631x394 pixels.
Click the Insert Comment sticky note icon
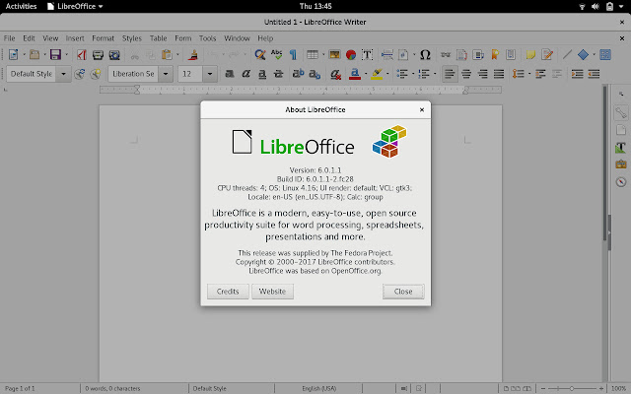point(530,54)
